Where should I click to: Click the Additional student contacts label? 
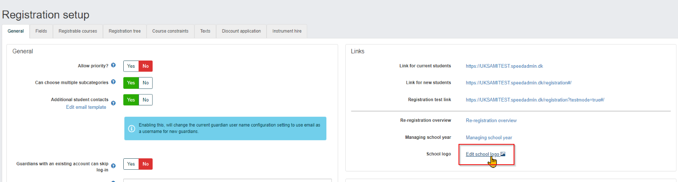click(80, 100)
